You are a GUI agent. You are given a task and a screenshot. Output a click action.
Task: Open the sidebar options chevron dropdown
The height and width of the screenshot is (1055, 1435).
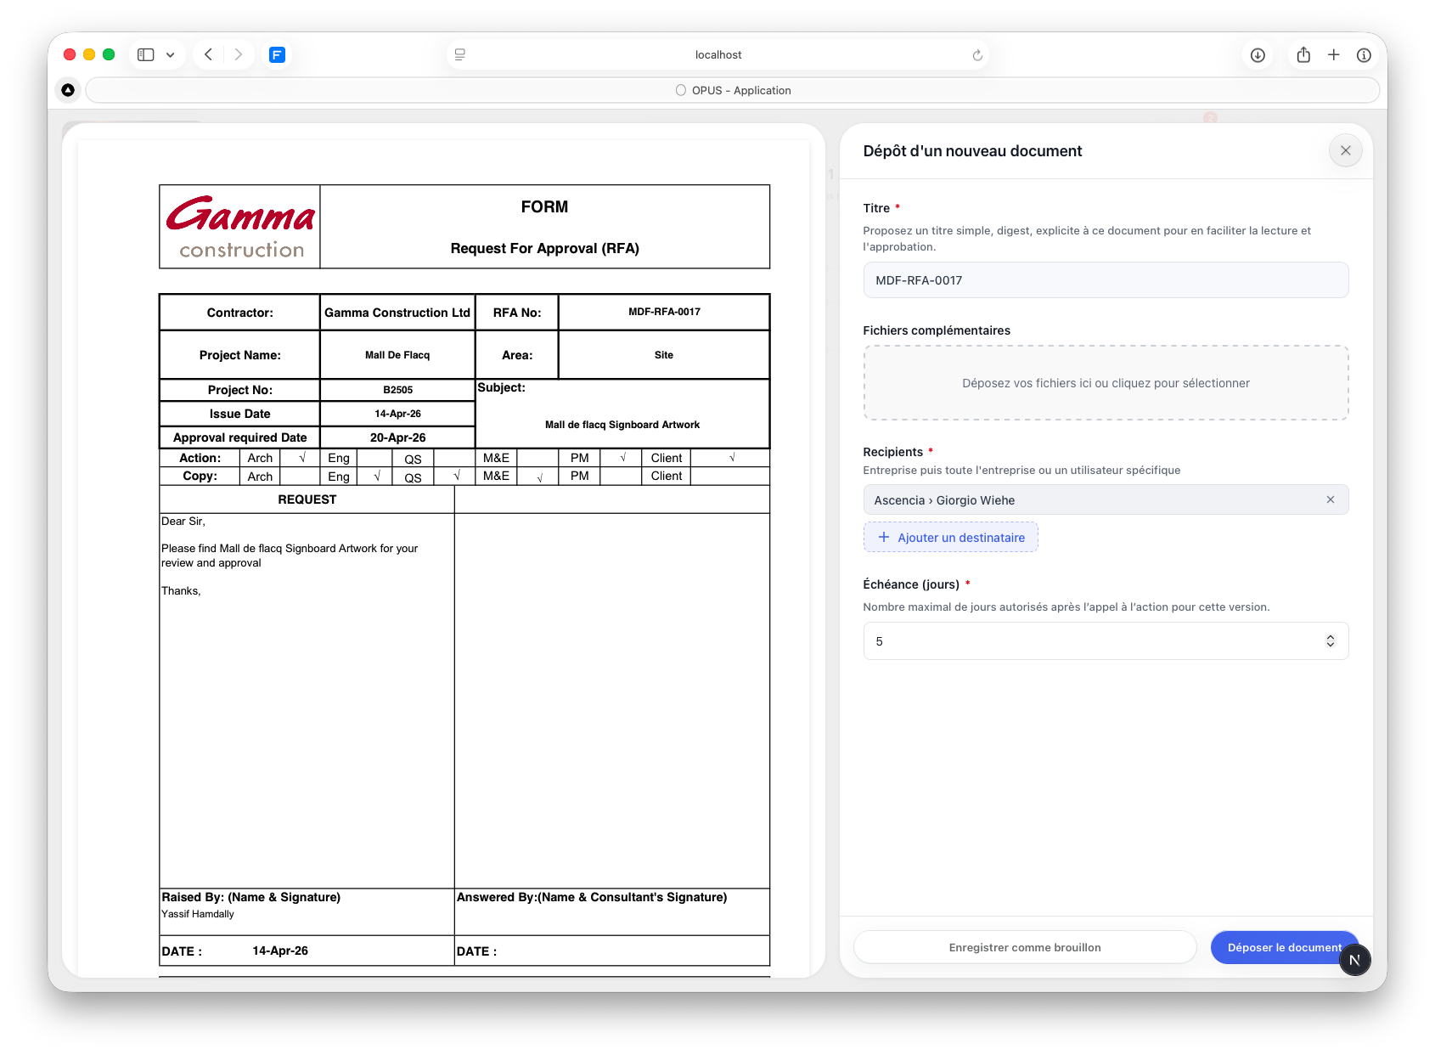coord(171,54)
